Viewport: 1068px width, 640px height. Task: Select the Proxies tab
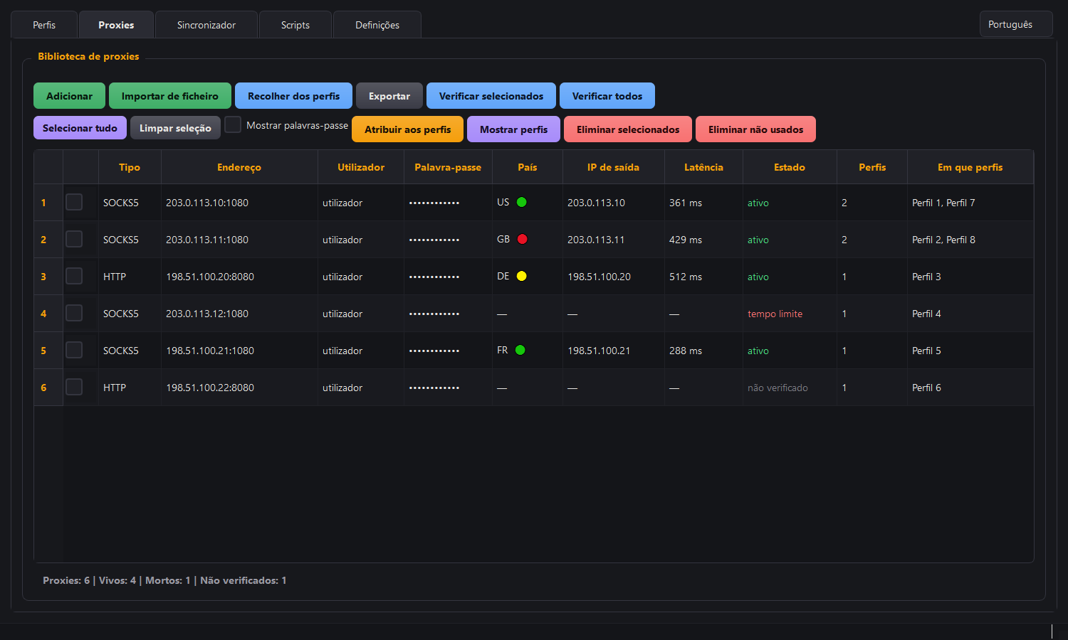tap(116, 25)
